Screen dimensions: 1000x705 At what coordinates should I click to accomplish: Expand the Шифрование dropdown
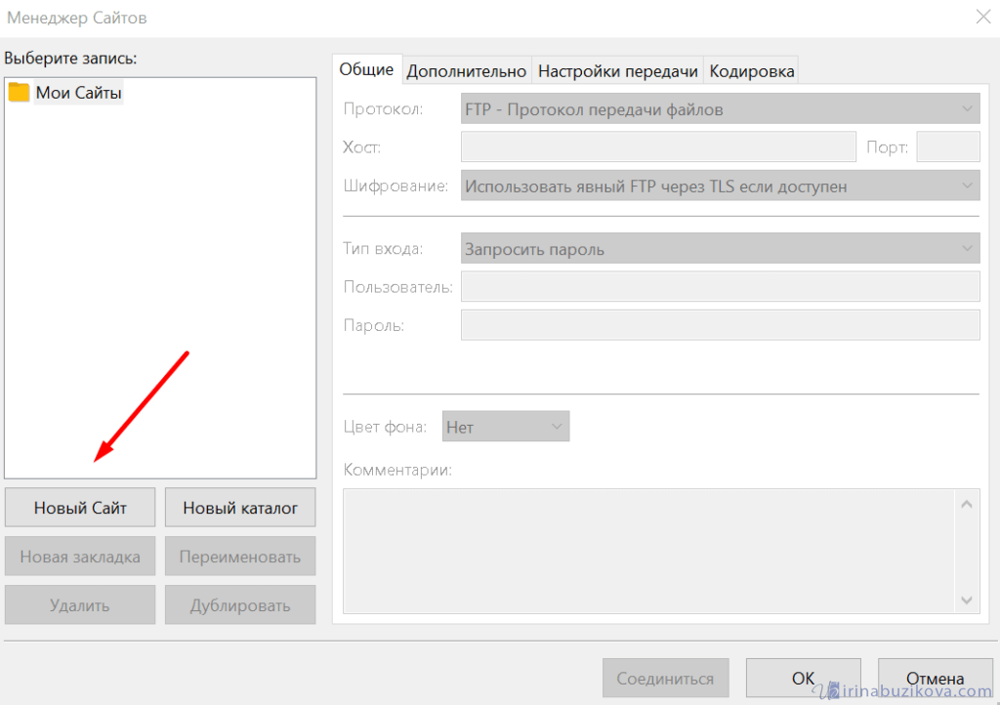pos(719,185)
